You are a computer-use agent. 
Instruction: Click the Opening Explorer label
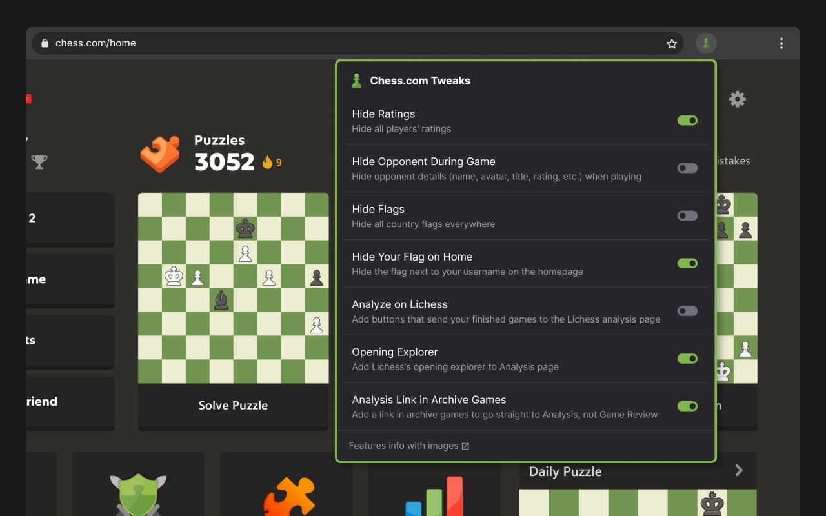pyautogui.click(x=395, y=352)
